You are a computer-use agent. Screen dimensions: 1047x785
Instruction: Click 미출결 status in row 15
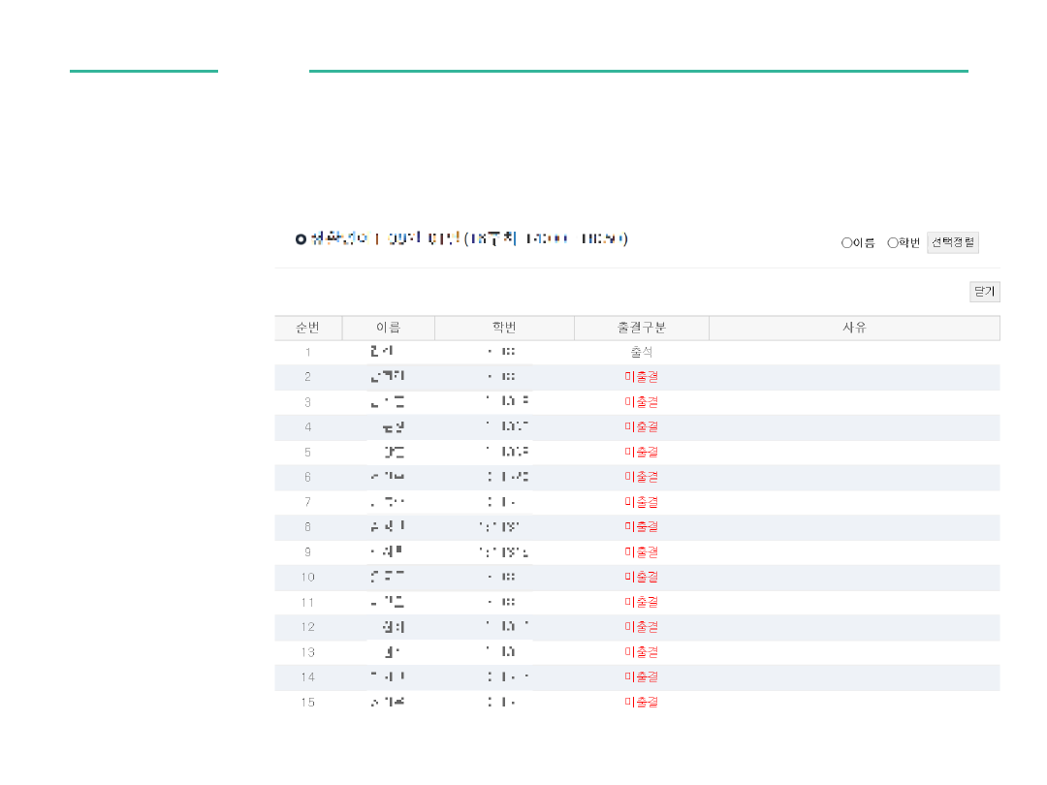click(x=641, y=702)
